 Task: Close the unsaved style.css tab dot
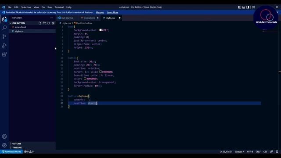(119, 18)
